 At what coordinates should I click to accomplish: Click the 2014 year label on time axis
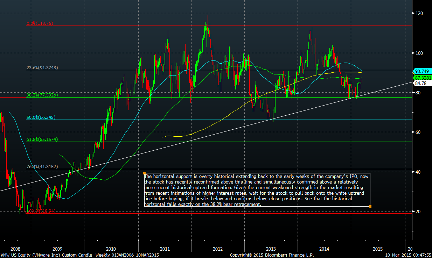pyautogui.click(x=324, y=249)
